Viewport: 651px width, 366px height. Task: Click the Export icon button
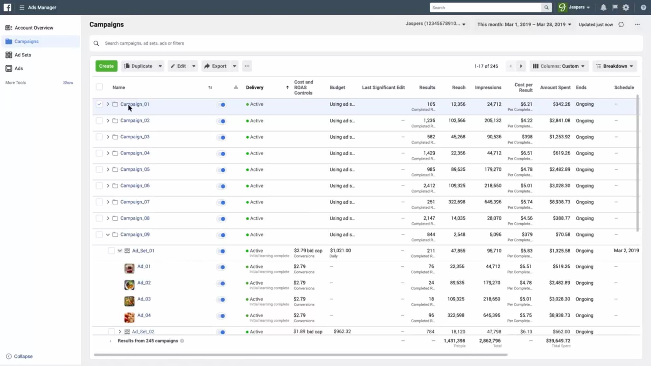pyautogui.click(x=207, y=66)
